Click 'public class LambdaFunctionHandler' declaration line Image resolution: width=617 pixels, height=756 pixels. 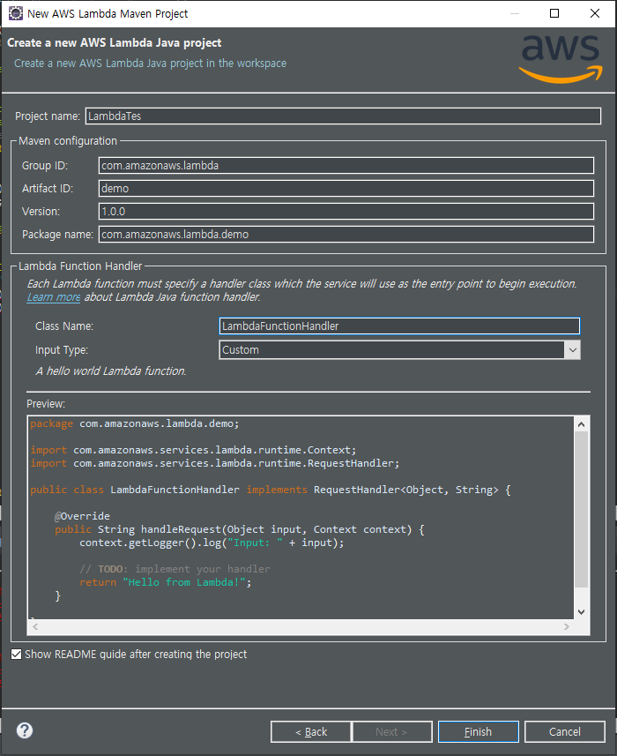(271, 490)
